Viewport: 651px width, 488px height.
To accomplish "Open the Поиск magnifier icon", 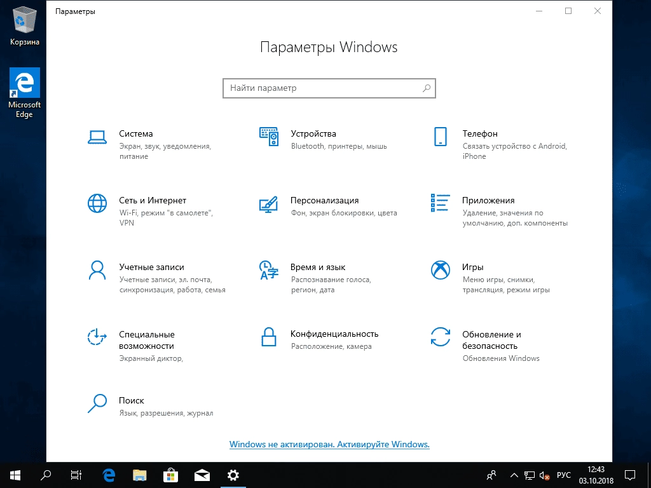I will (x=97, y=403).
